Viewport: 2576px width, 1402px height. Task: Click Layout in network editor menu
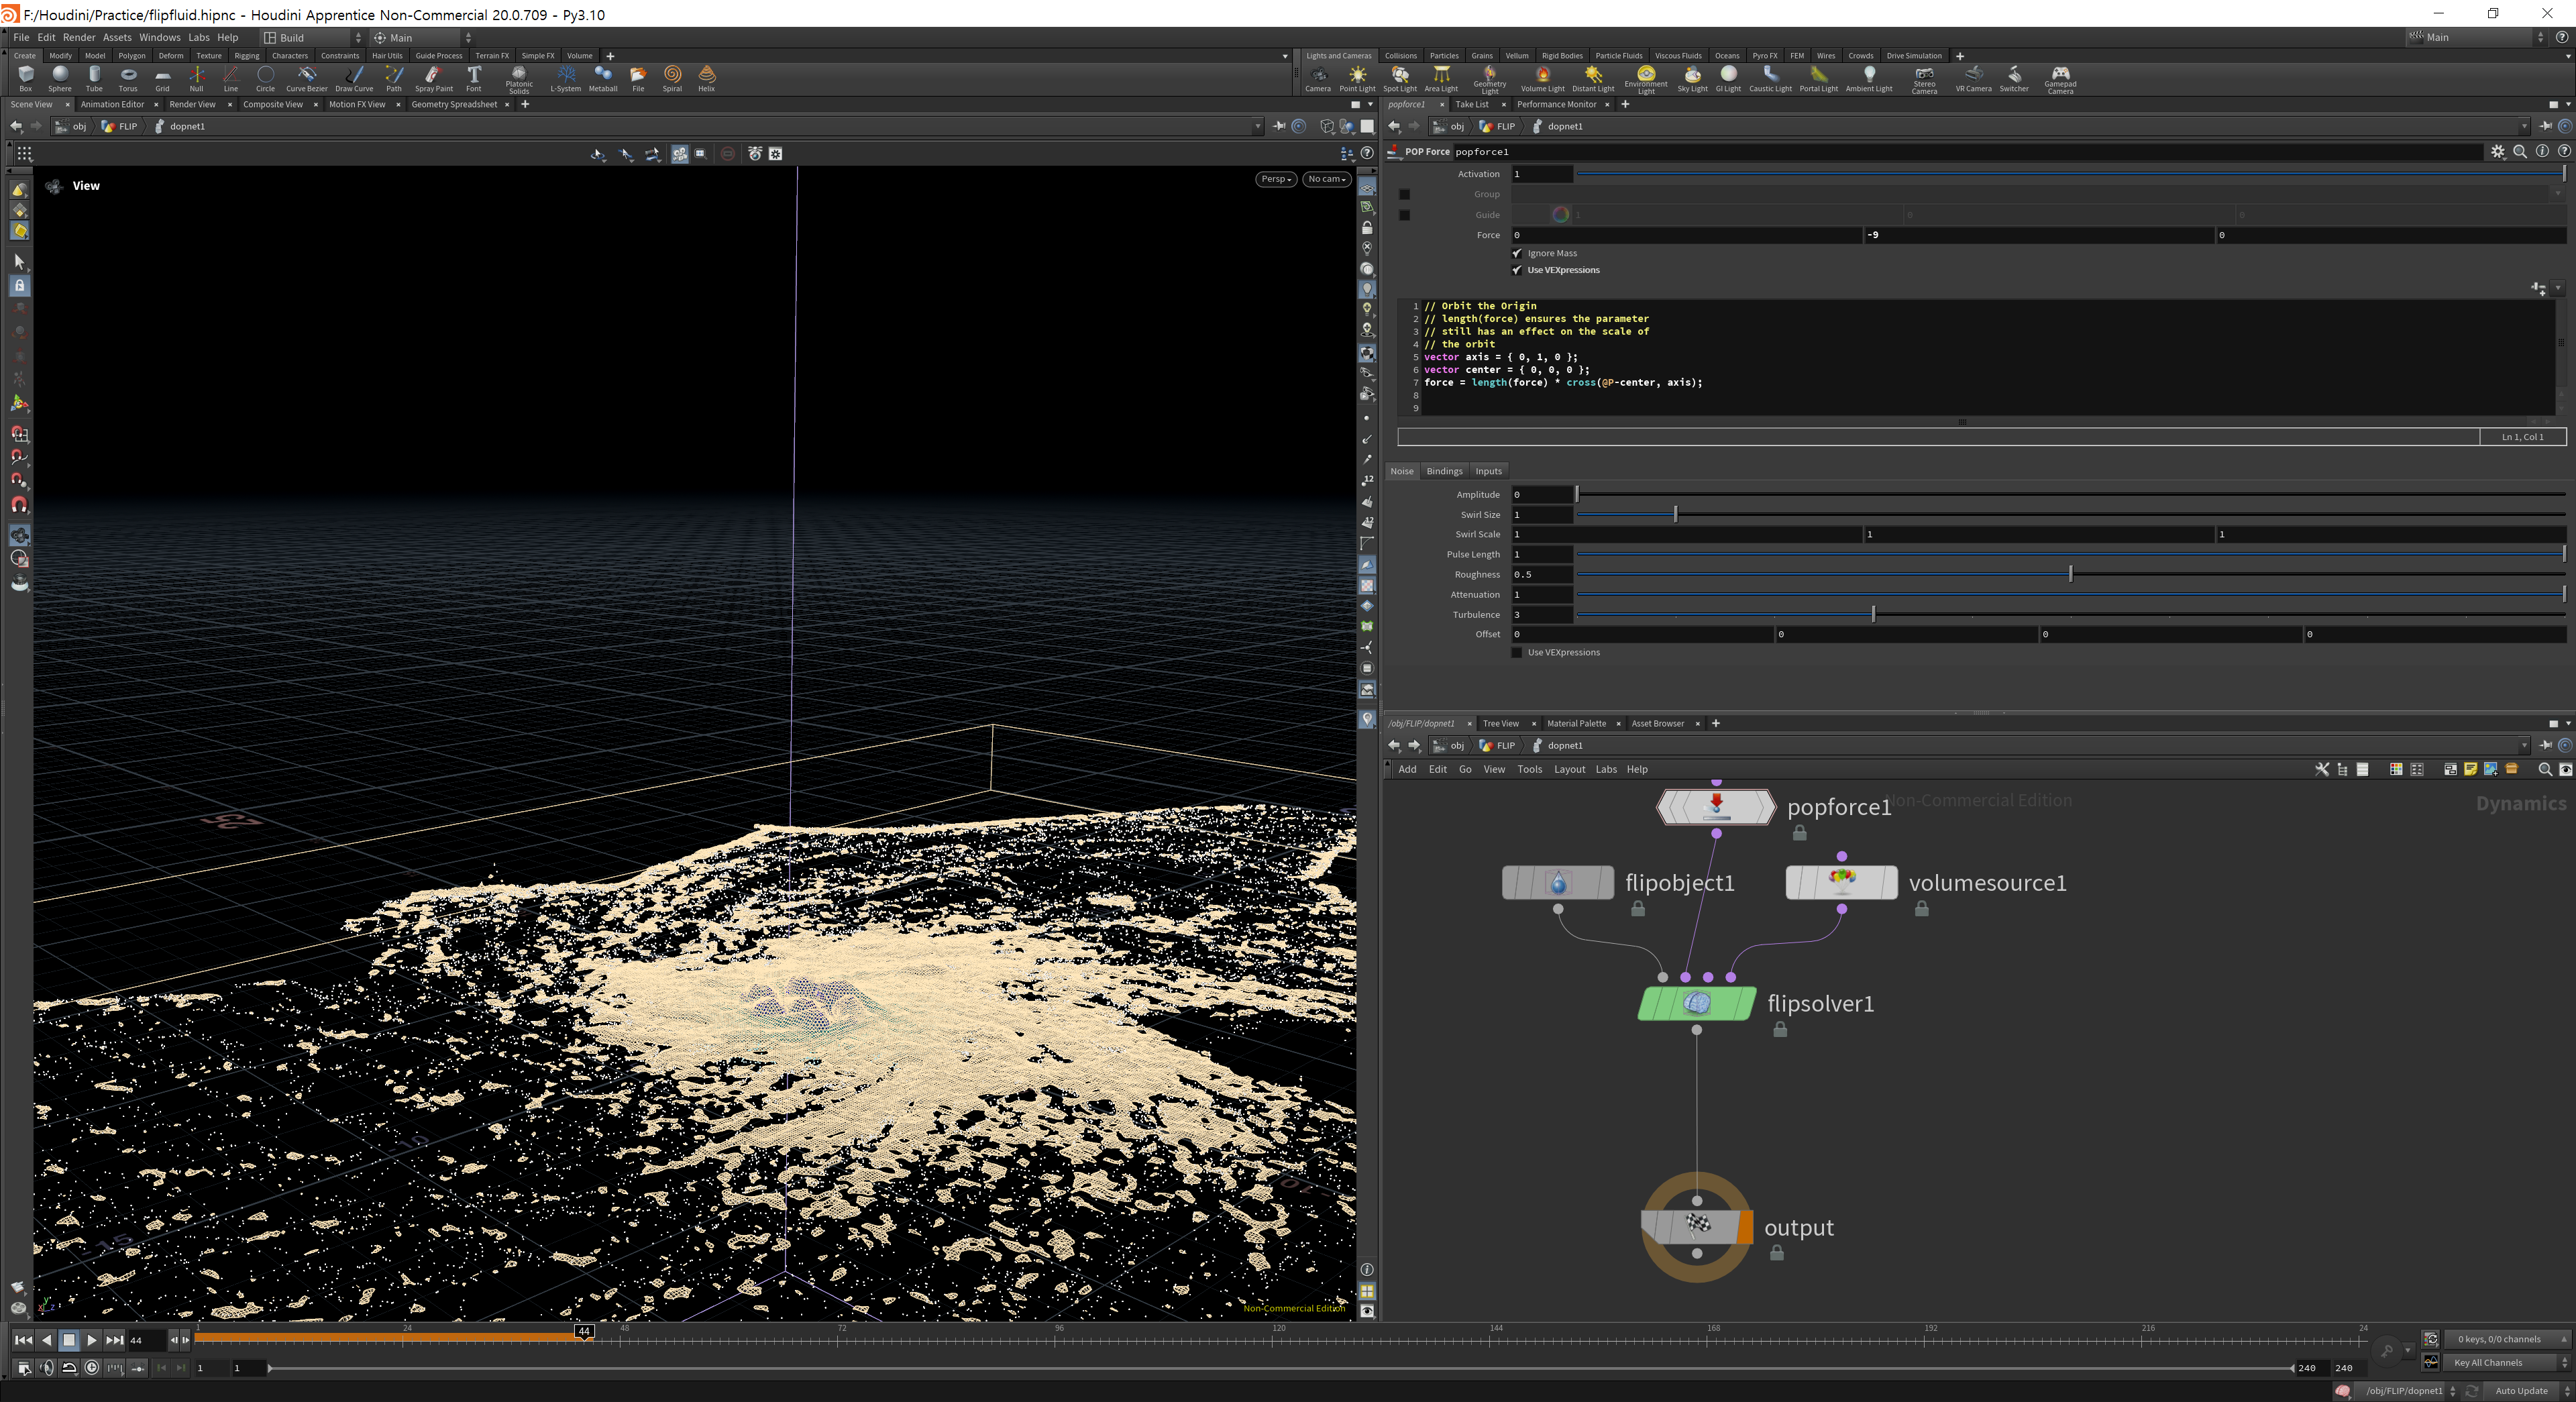click(1569, 769)
